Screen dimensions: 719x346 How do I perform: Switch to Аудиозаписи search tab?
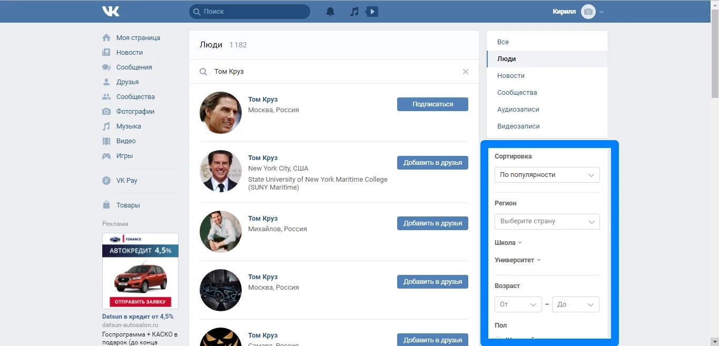click(x=547, y=110)
